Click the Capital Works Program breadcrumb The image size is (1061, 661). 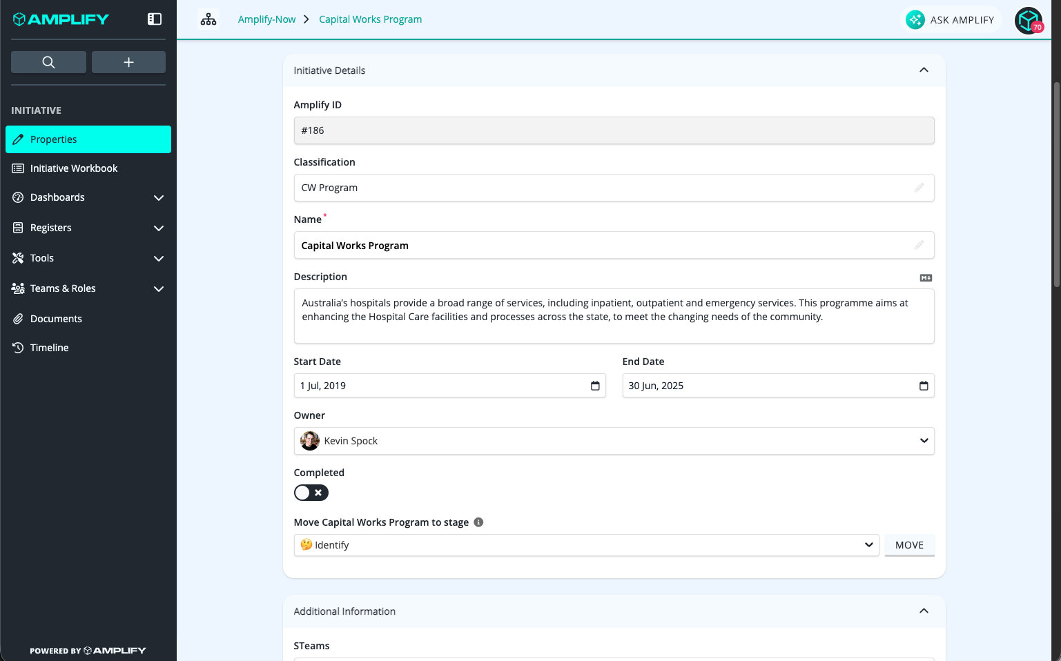pos(370,19)
